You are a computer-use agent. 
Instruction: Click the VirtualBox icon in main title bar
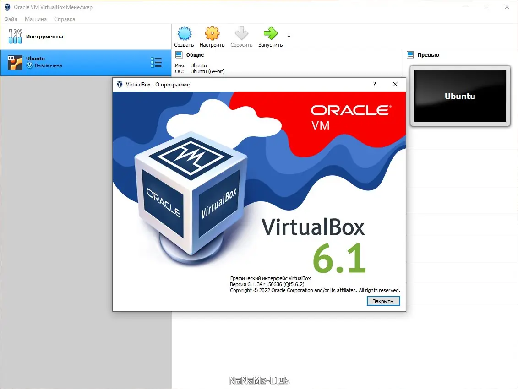coord(7,7)
